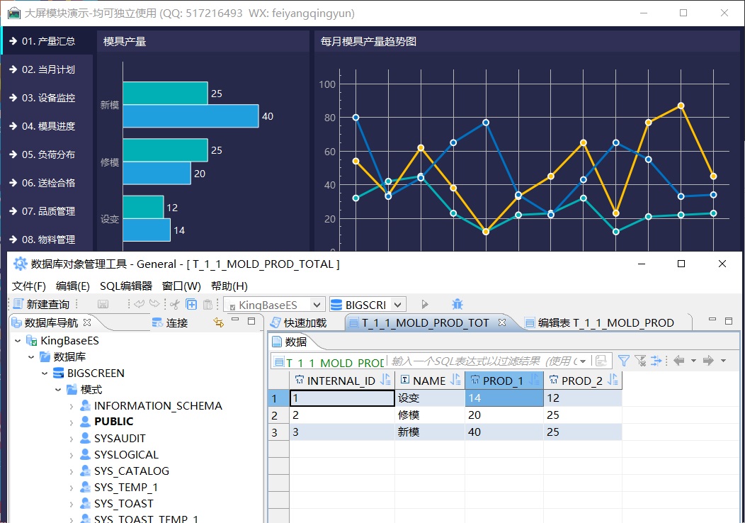
Task: Collapse the BIGSCREEN database tree node
Action: [45, 373]
